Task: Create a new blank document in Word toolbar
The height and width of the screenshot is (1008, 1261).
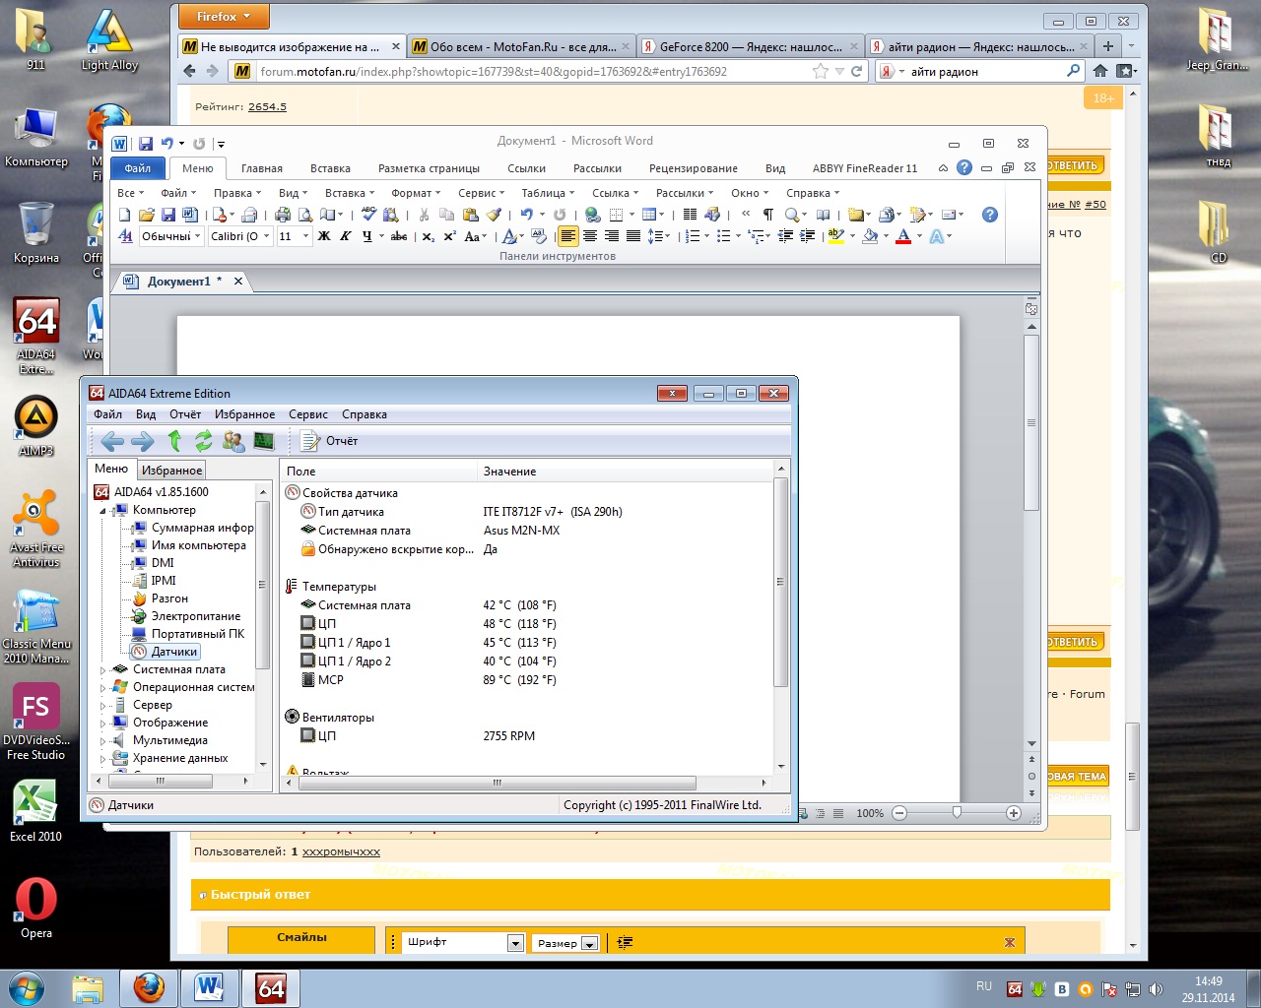Action: [125, 215]
